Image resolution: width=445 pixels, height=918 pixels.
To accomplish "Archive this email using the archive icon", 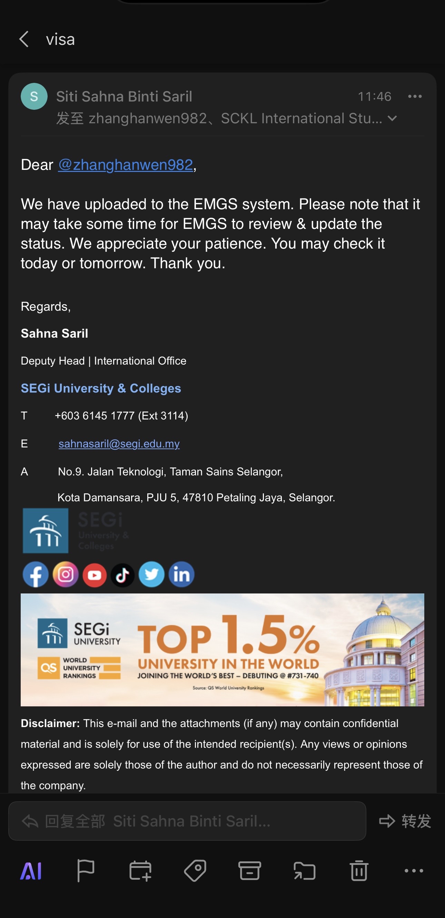I will [x=249, y=871].
